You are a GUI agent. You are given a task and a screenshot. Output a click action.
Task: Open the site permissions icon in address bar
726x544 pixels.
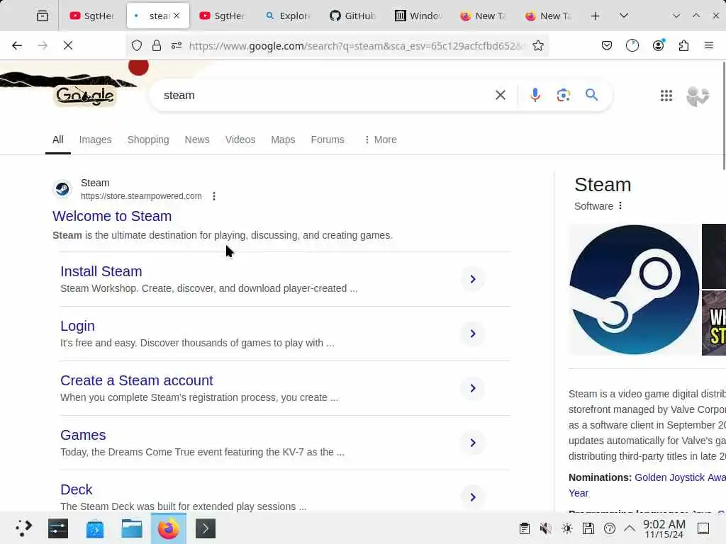click(x=177, y=45)
